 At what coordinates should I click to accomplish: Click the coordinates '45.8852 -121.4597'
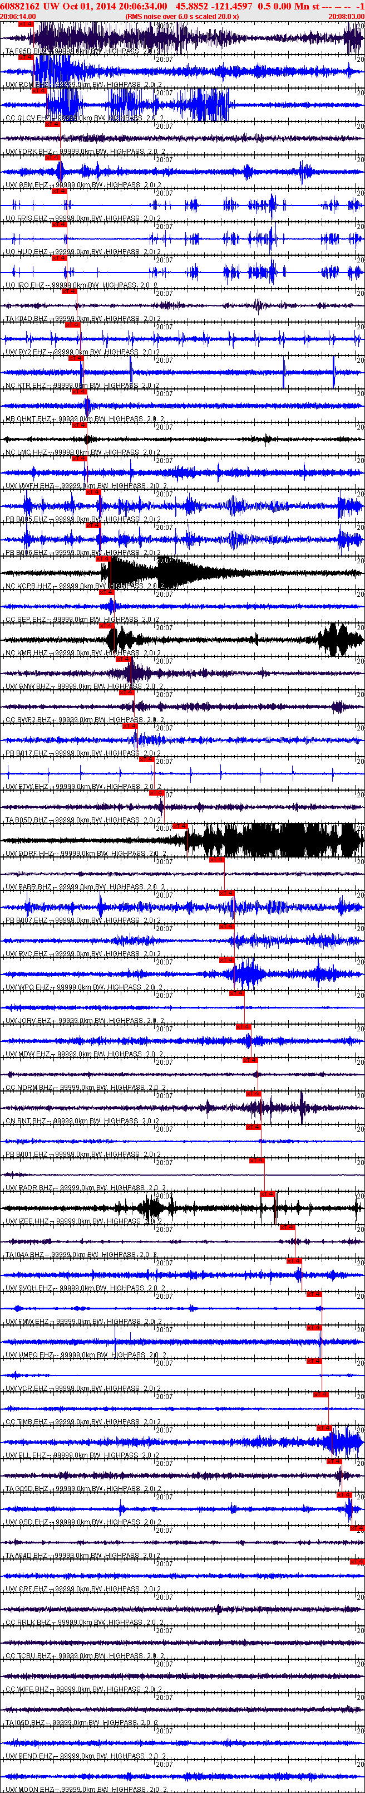tap(214, 6)
